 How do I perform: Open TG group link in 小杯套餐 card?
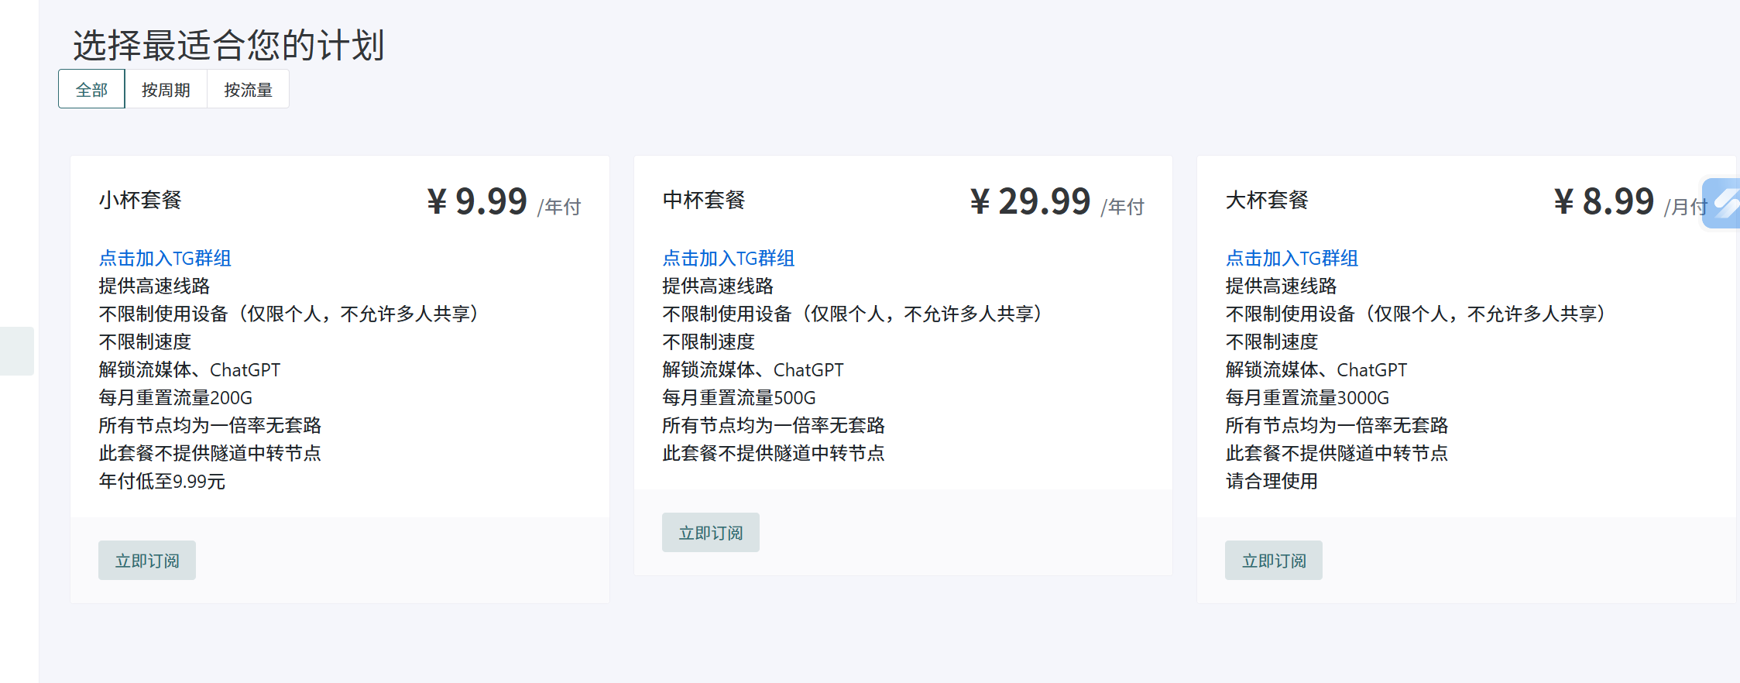point(165,258)
